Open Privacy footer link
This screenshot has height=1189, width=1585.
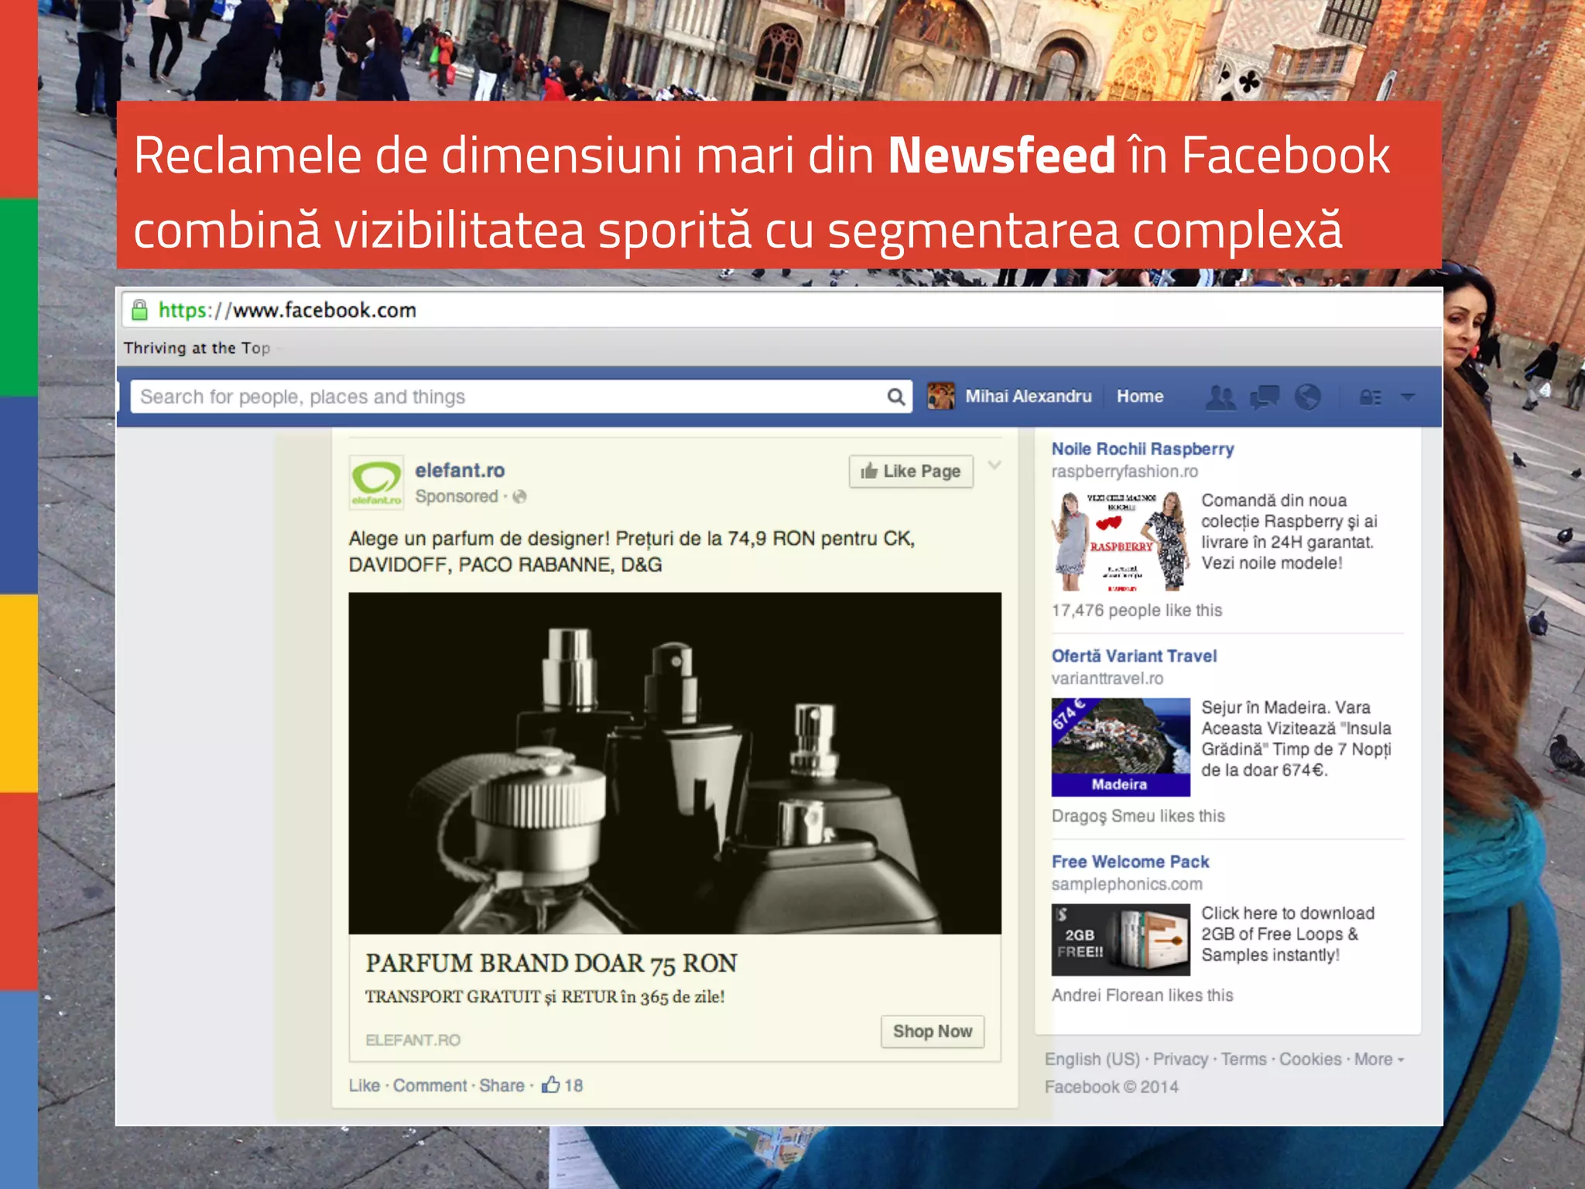pos(1180,1059)
